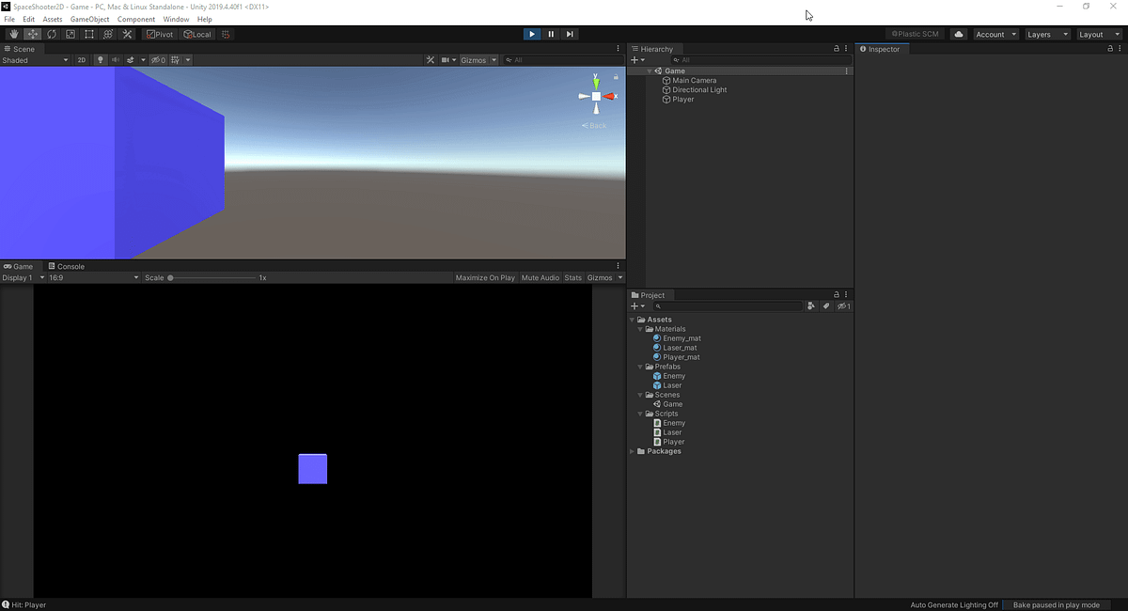Image resolution: width=1128 pixels, height=611 pixels.
Task: Open the Shaded draw mode dropdown
Action: point(35,59)
